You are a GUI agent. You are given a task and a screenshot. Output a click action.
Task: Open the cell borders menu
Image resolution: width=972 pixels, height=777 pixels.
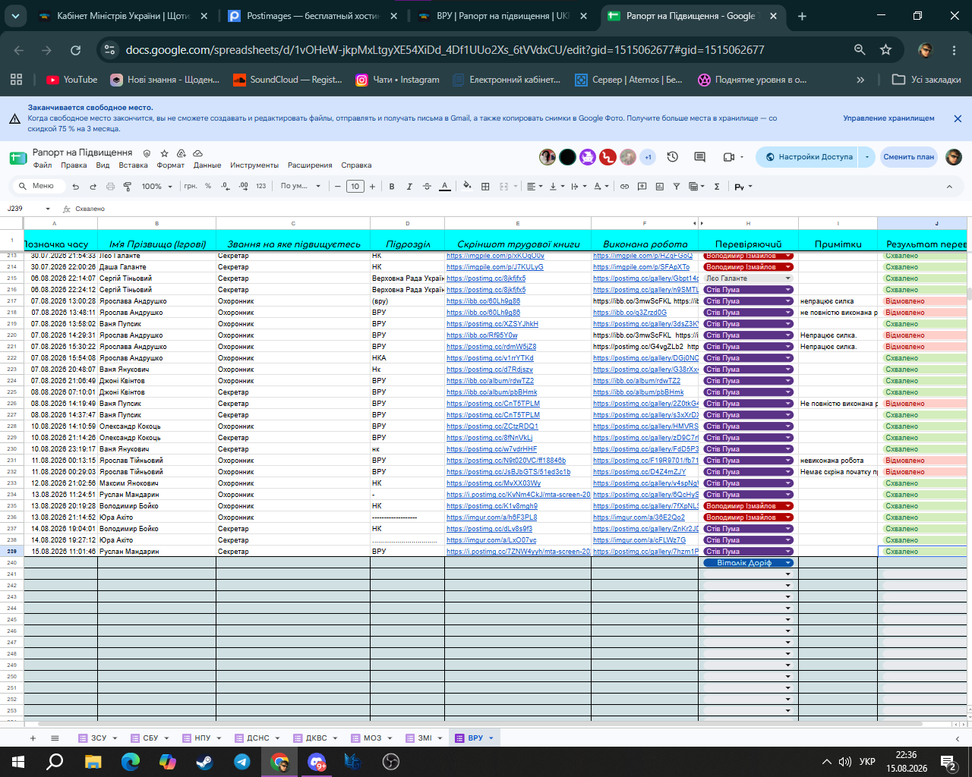point(485,187)
